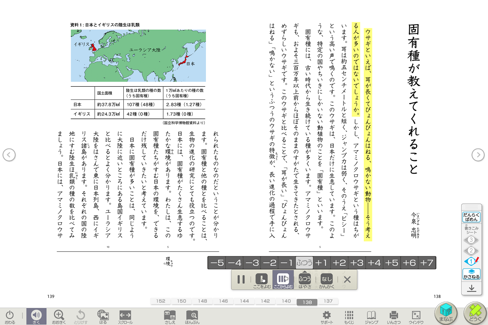Open the ほんぶん main text view

[192, 317]
